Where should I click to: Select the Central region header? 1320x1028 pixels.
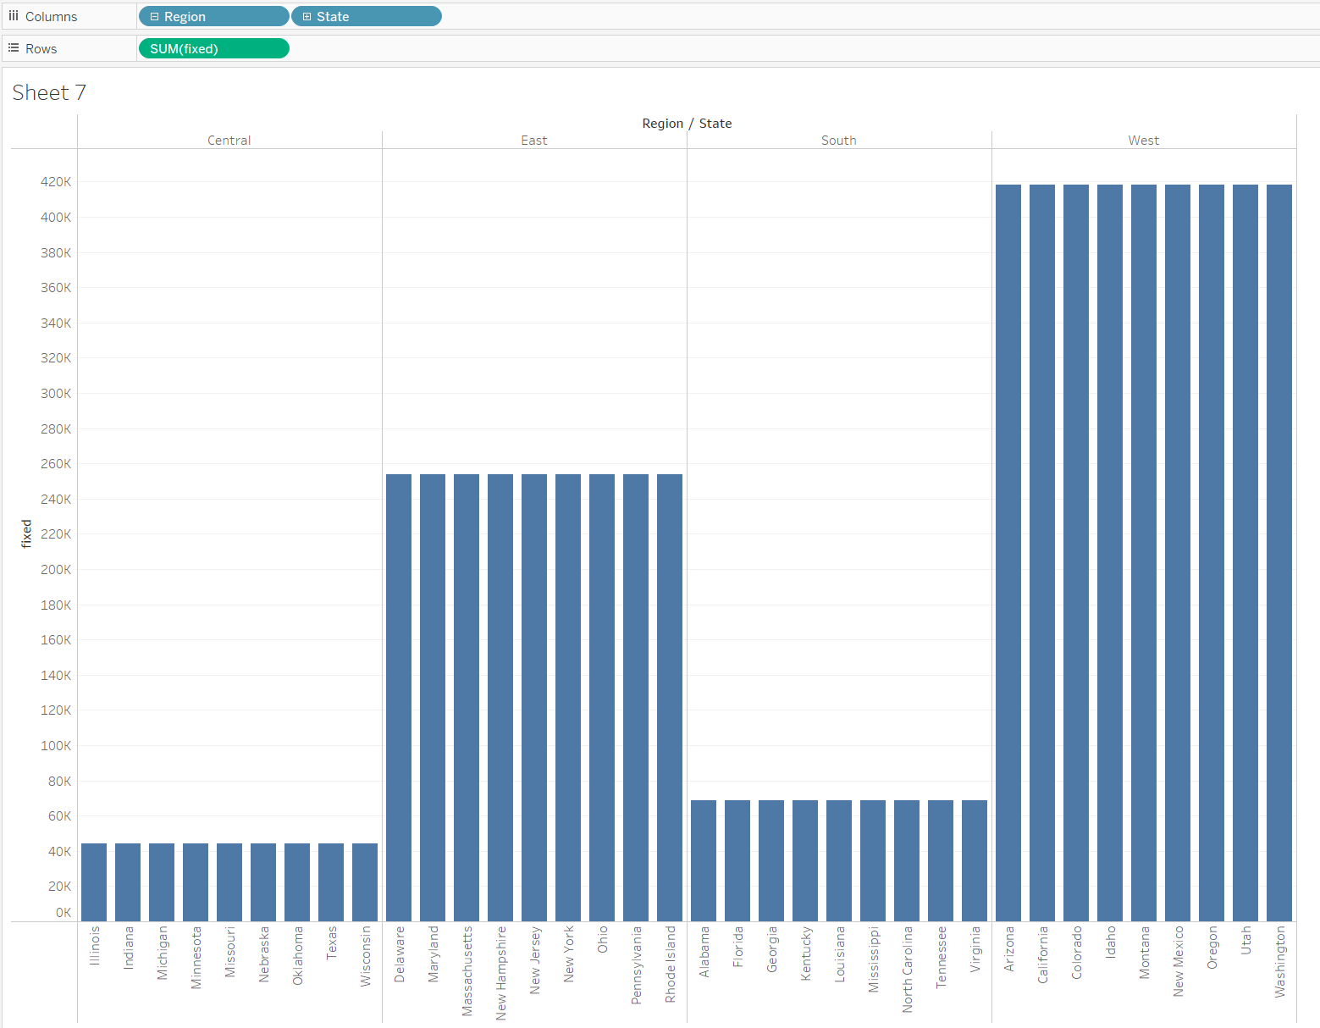(229, 141)
